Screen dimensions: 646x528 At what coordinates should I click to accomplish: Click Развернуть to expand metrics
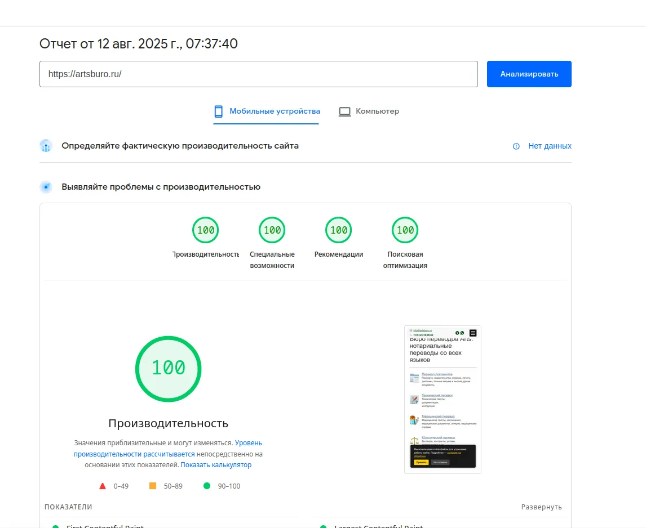point(541,507)
